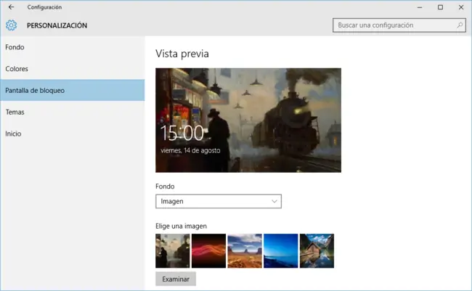Close the Configuración window
This screenshot has width=472, height=291.
coord(461,7)
